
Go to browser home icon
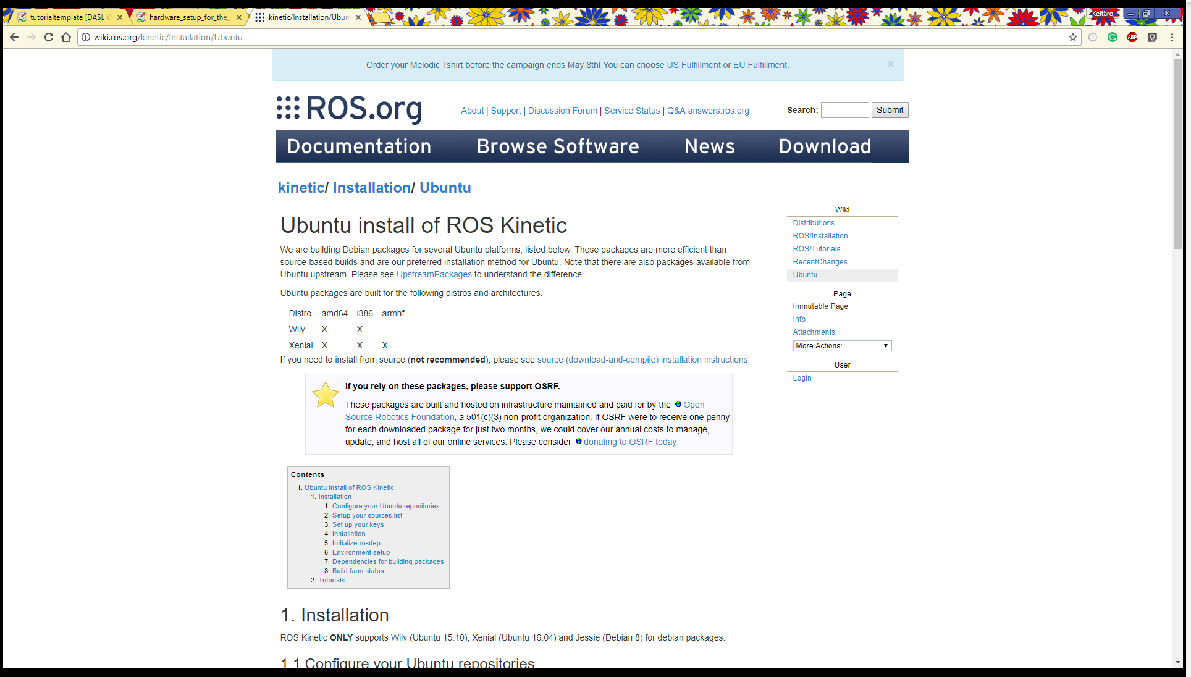(66, 37)
